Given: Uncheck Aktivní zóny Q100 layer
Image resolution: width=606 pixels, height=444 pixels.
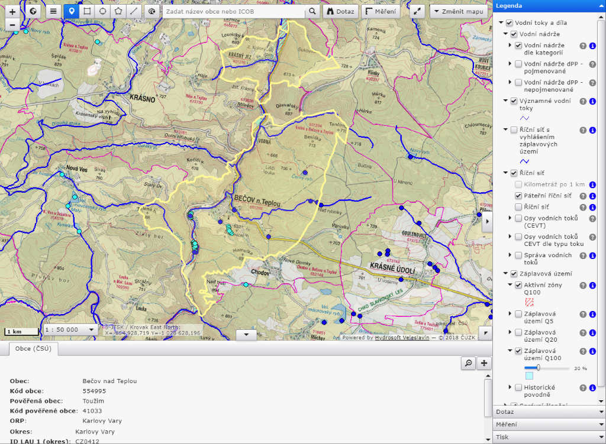Looking at the screenshot, I should 518,285.
